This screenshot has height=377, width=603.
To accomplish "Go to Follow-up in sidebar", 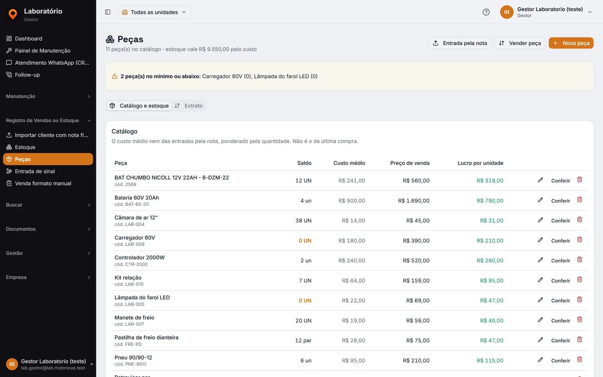I will pyautogui.click(x=48, y=75).
